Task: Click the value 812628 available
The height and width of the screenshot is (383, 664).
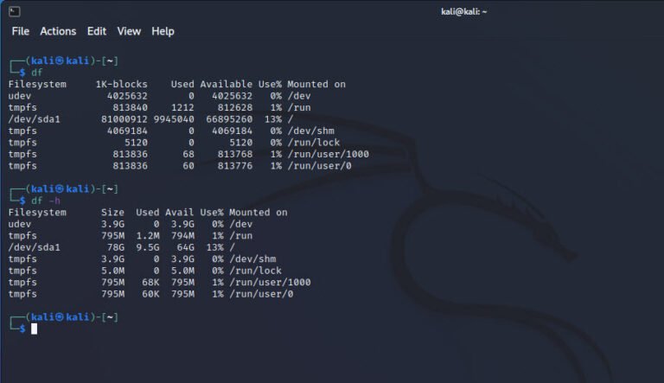Action: pyautogui.click(x=235, y=107)
